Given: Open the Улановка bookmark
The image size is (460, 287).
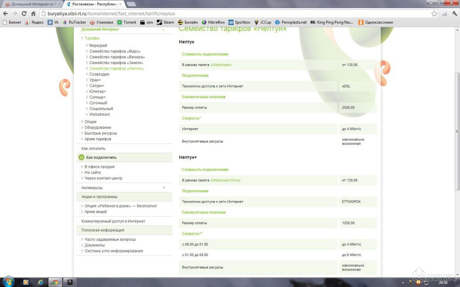Looking at the screenshot, I should [102, 22].
